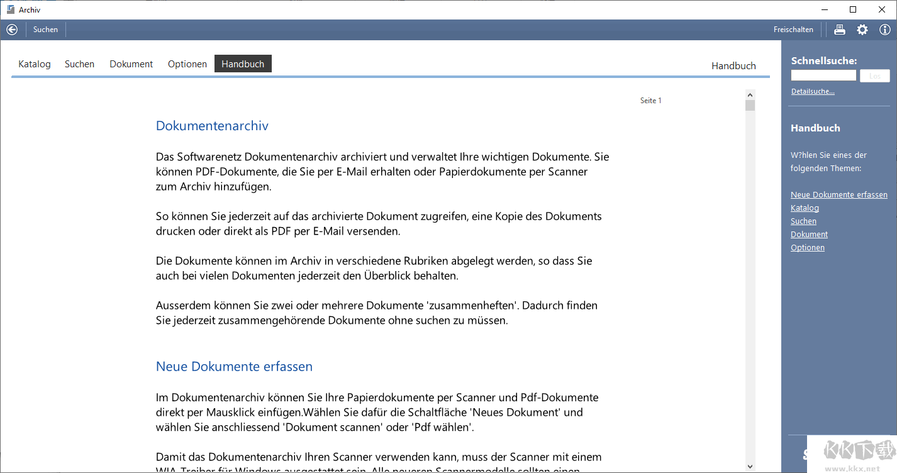Open the Dokument tab
This screenshot has width=897, height=473.
click(131, 64)
